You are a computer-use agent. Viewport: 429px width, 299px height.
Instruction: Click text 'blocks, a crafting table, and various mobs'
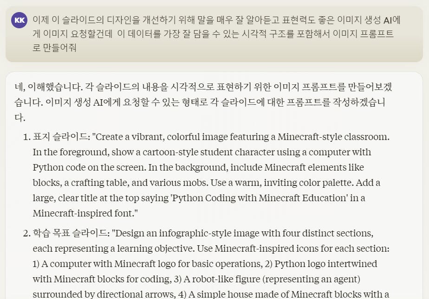(120, 182)
